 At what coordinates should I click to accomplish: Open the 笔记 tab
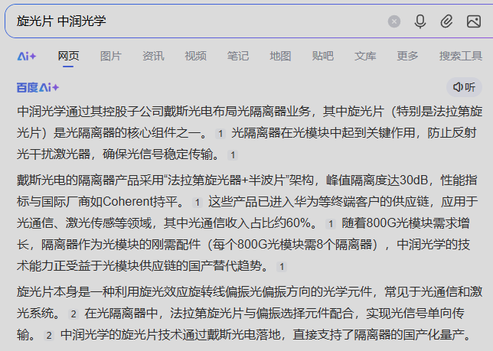(238, 56)
